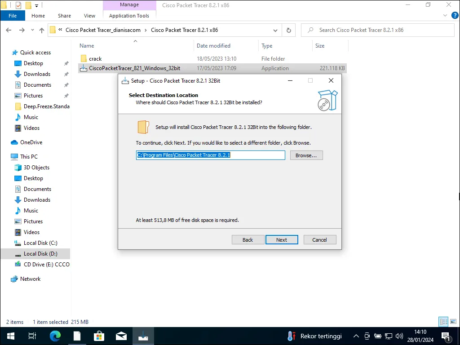This screenshot has width=460, height=345.
Task: Cancel the Cisco Packet Tracer setup
Action: click(319, 240)
